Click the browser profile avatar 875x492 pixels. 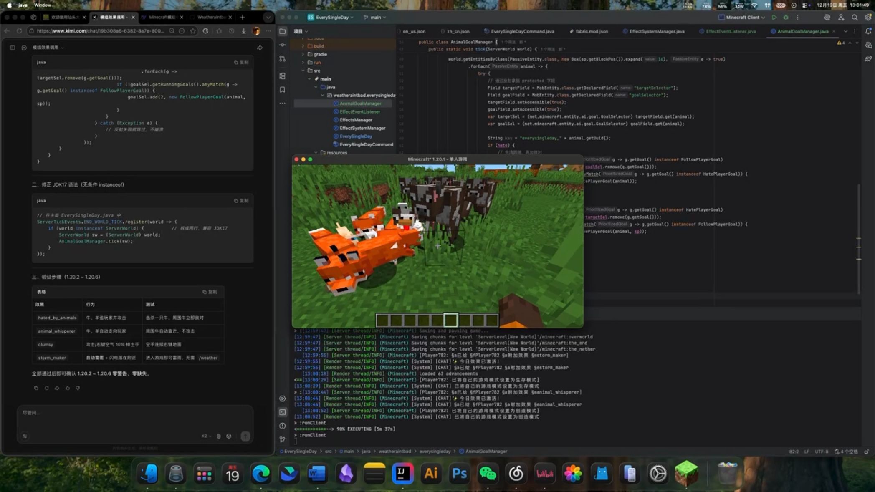(x=256, y=31)
